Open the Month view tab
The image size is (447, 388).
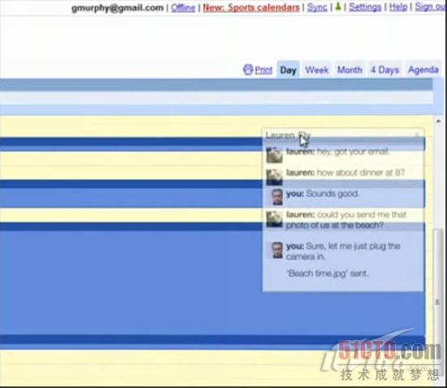[x=349, y=70]
